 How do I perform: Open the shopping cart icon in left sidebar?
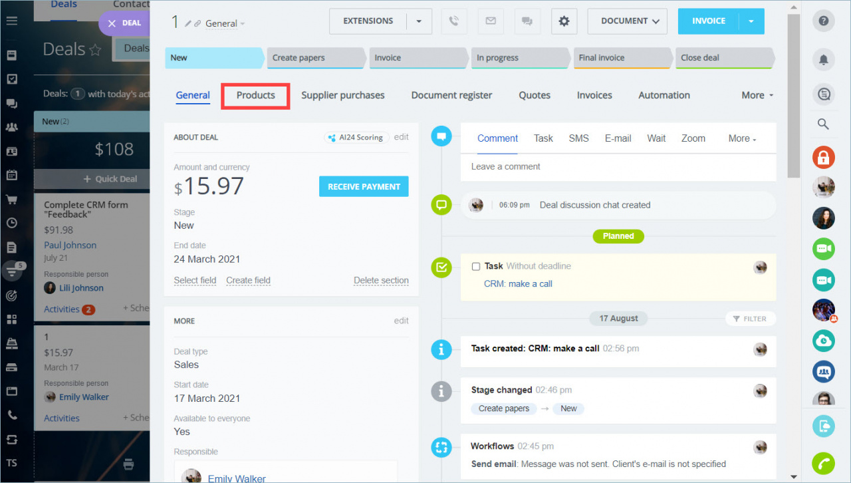[11, 199]
